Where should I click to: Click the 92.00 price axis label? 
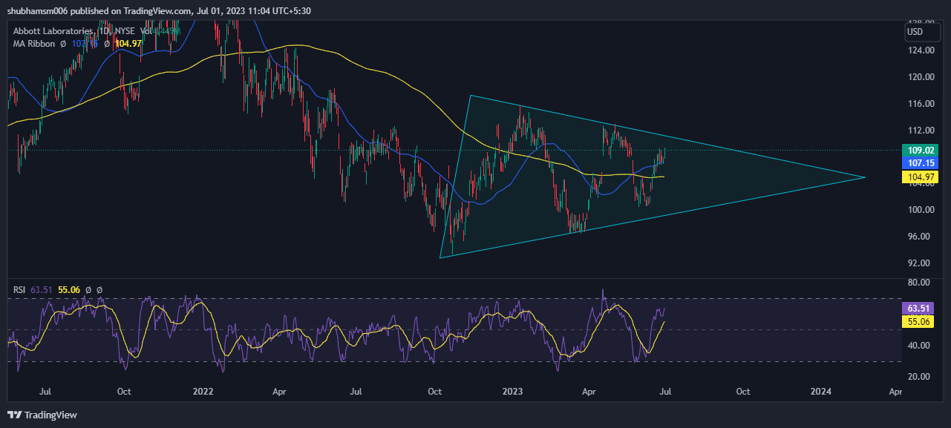pos(919,263)
